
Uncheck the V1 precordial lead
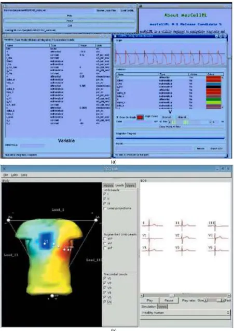click(x=105, y=278)
